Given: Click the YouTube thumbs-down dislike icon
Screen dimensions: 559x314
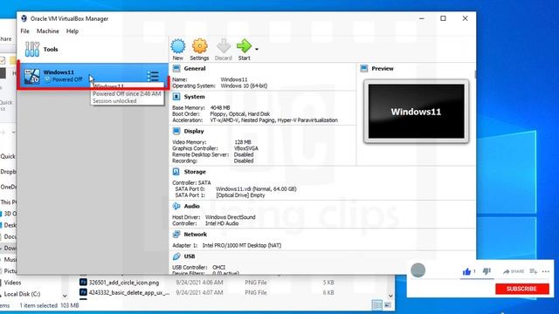Looking at the screenshot, I should click(487, 271).
